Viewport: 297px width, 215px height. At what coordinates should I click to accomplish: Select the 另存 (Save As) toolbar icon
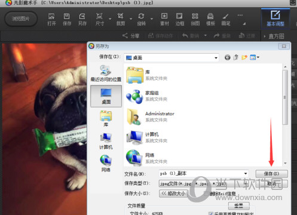[x=82, y=19]
